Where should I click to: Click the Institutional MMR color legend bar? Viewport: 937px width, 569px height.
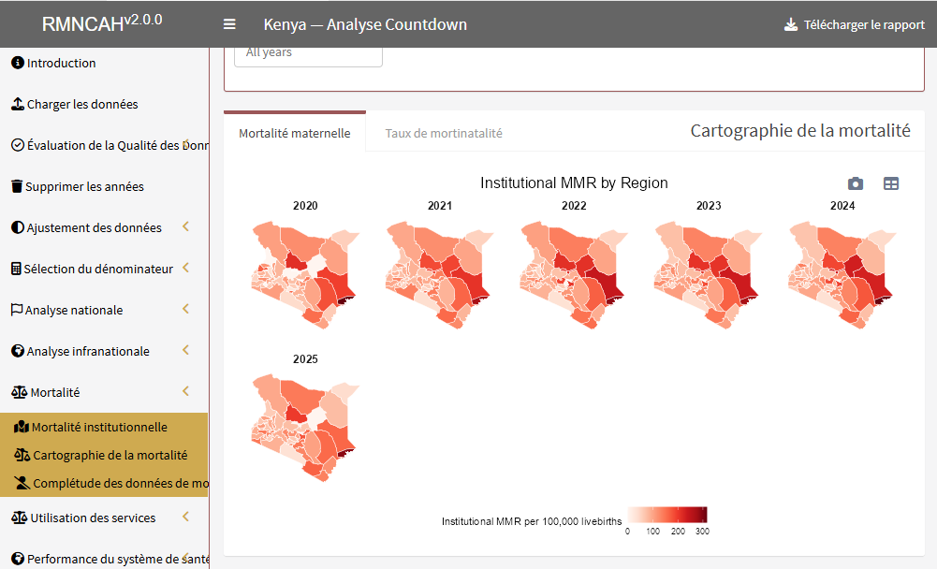pyautogui.click(x=666, y=515)
